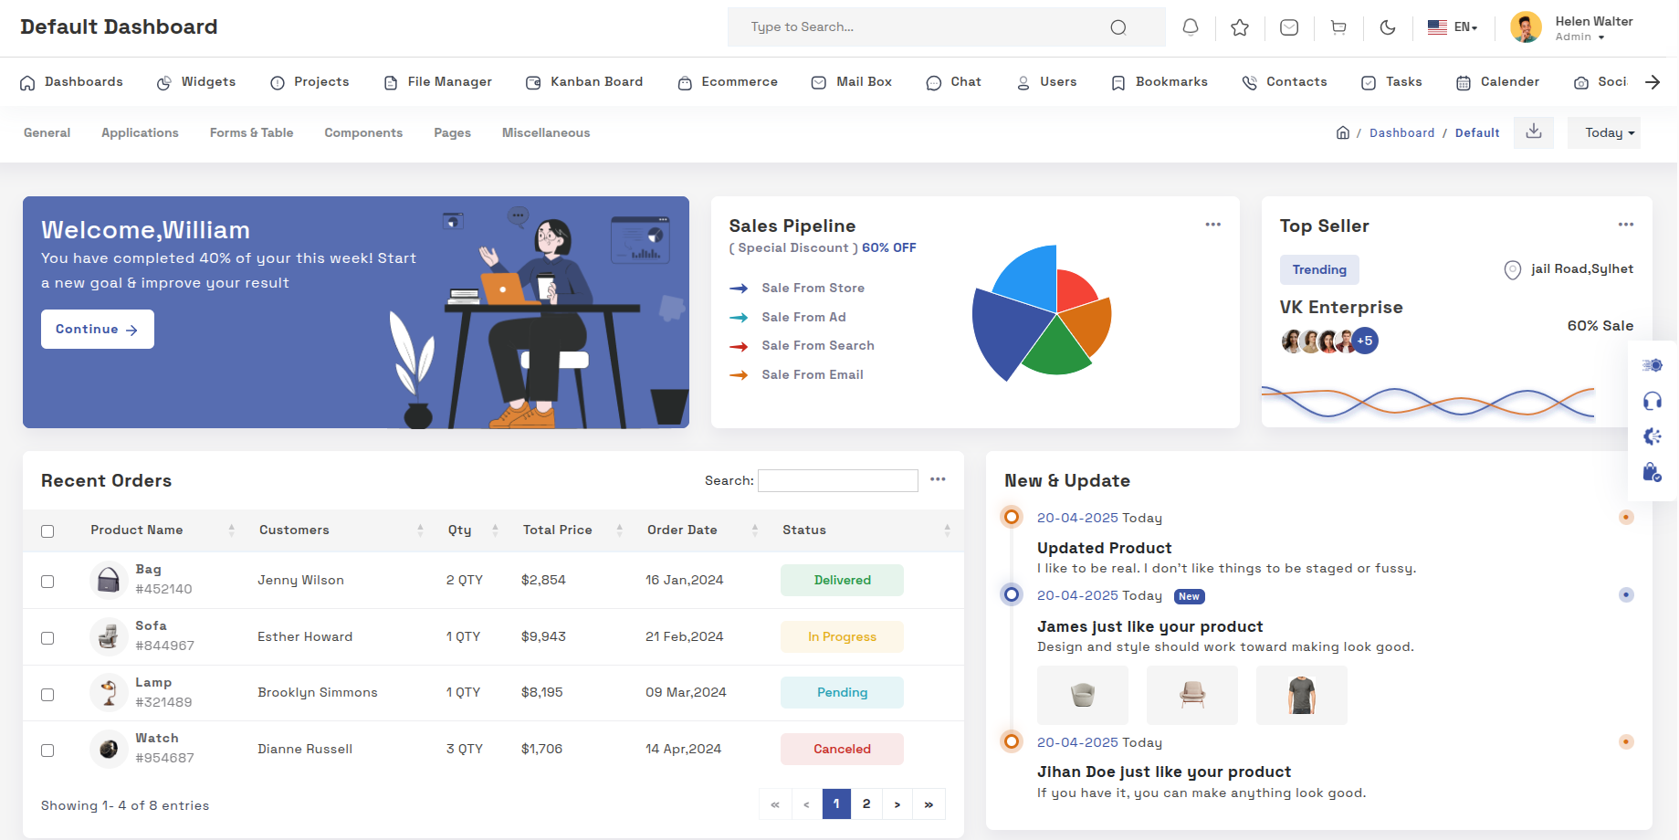Click the download icon button
Image resolution: width=1679 pixels, height=840 pixels.
1534,132
